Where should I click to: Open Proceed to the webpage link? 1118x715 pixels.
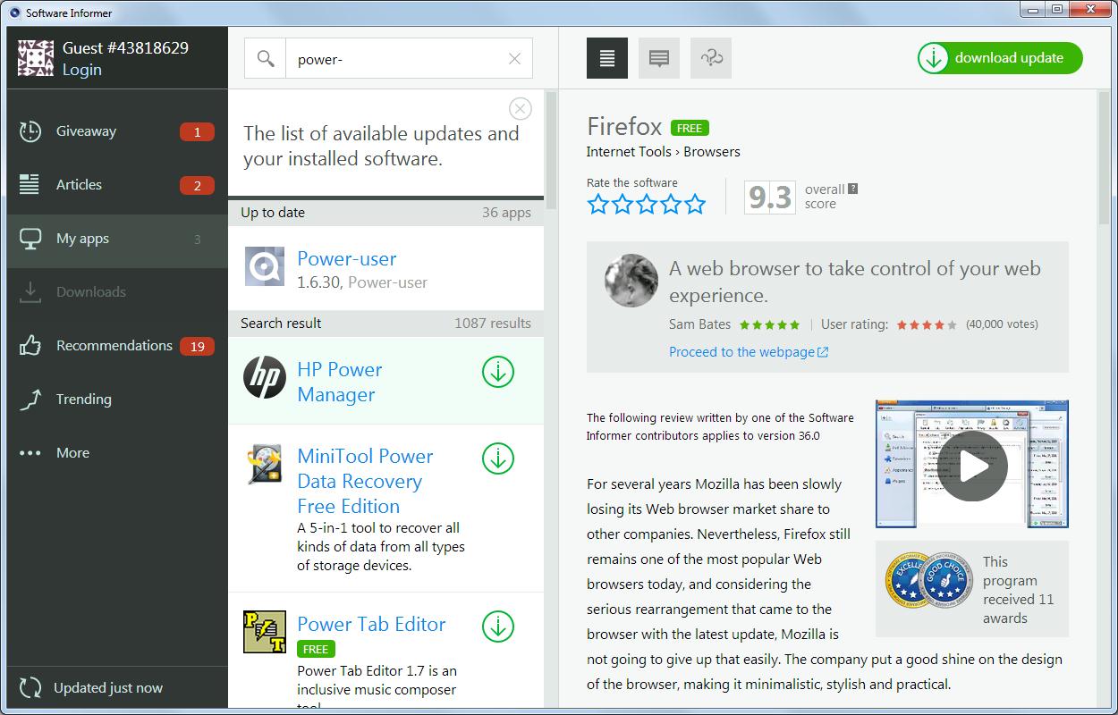coord(749,352)
